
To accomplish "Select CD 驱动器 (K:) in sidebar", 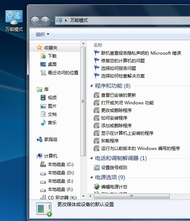I will coord(62,197).
